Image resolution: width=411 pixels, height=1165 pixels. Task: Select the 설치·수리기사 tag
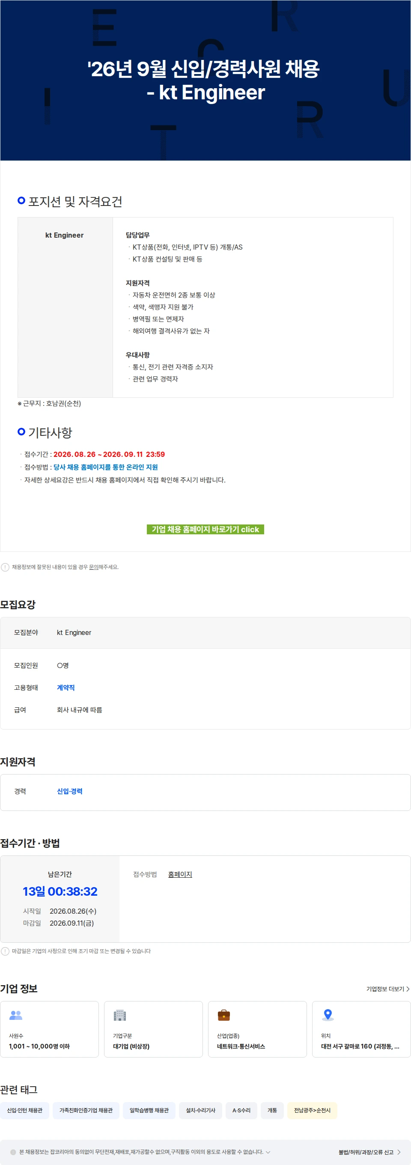point(201,1110)
